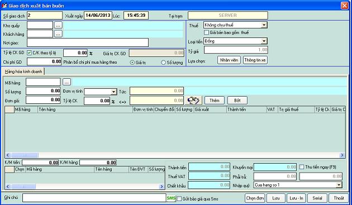Click Trị giá thuế column header
This screenshot has height=205, width=352.
(x=296, y=109)
